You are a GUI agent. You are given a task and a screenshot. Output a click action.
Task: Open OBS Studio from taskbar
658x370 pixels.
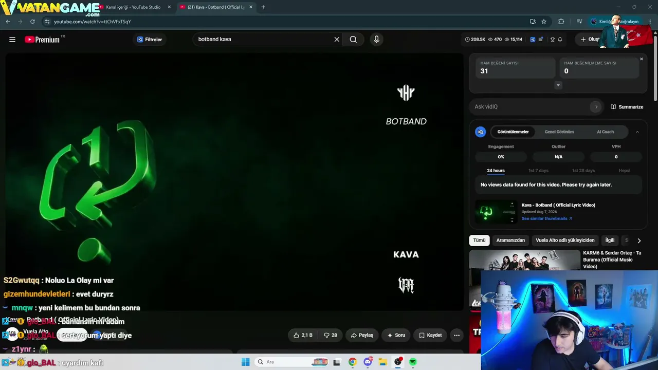[x=398, y=362]
